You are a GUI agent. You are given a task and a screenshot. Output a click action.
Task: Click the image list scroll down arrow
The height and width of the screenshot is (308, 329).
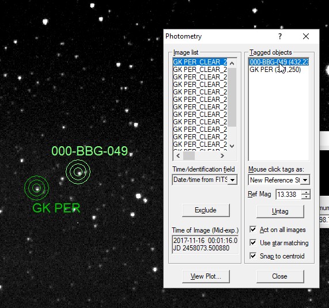point(232,146)
